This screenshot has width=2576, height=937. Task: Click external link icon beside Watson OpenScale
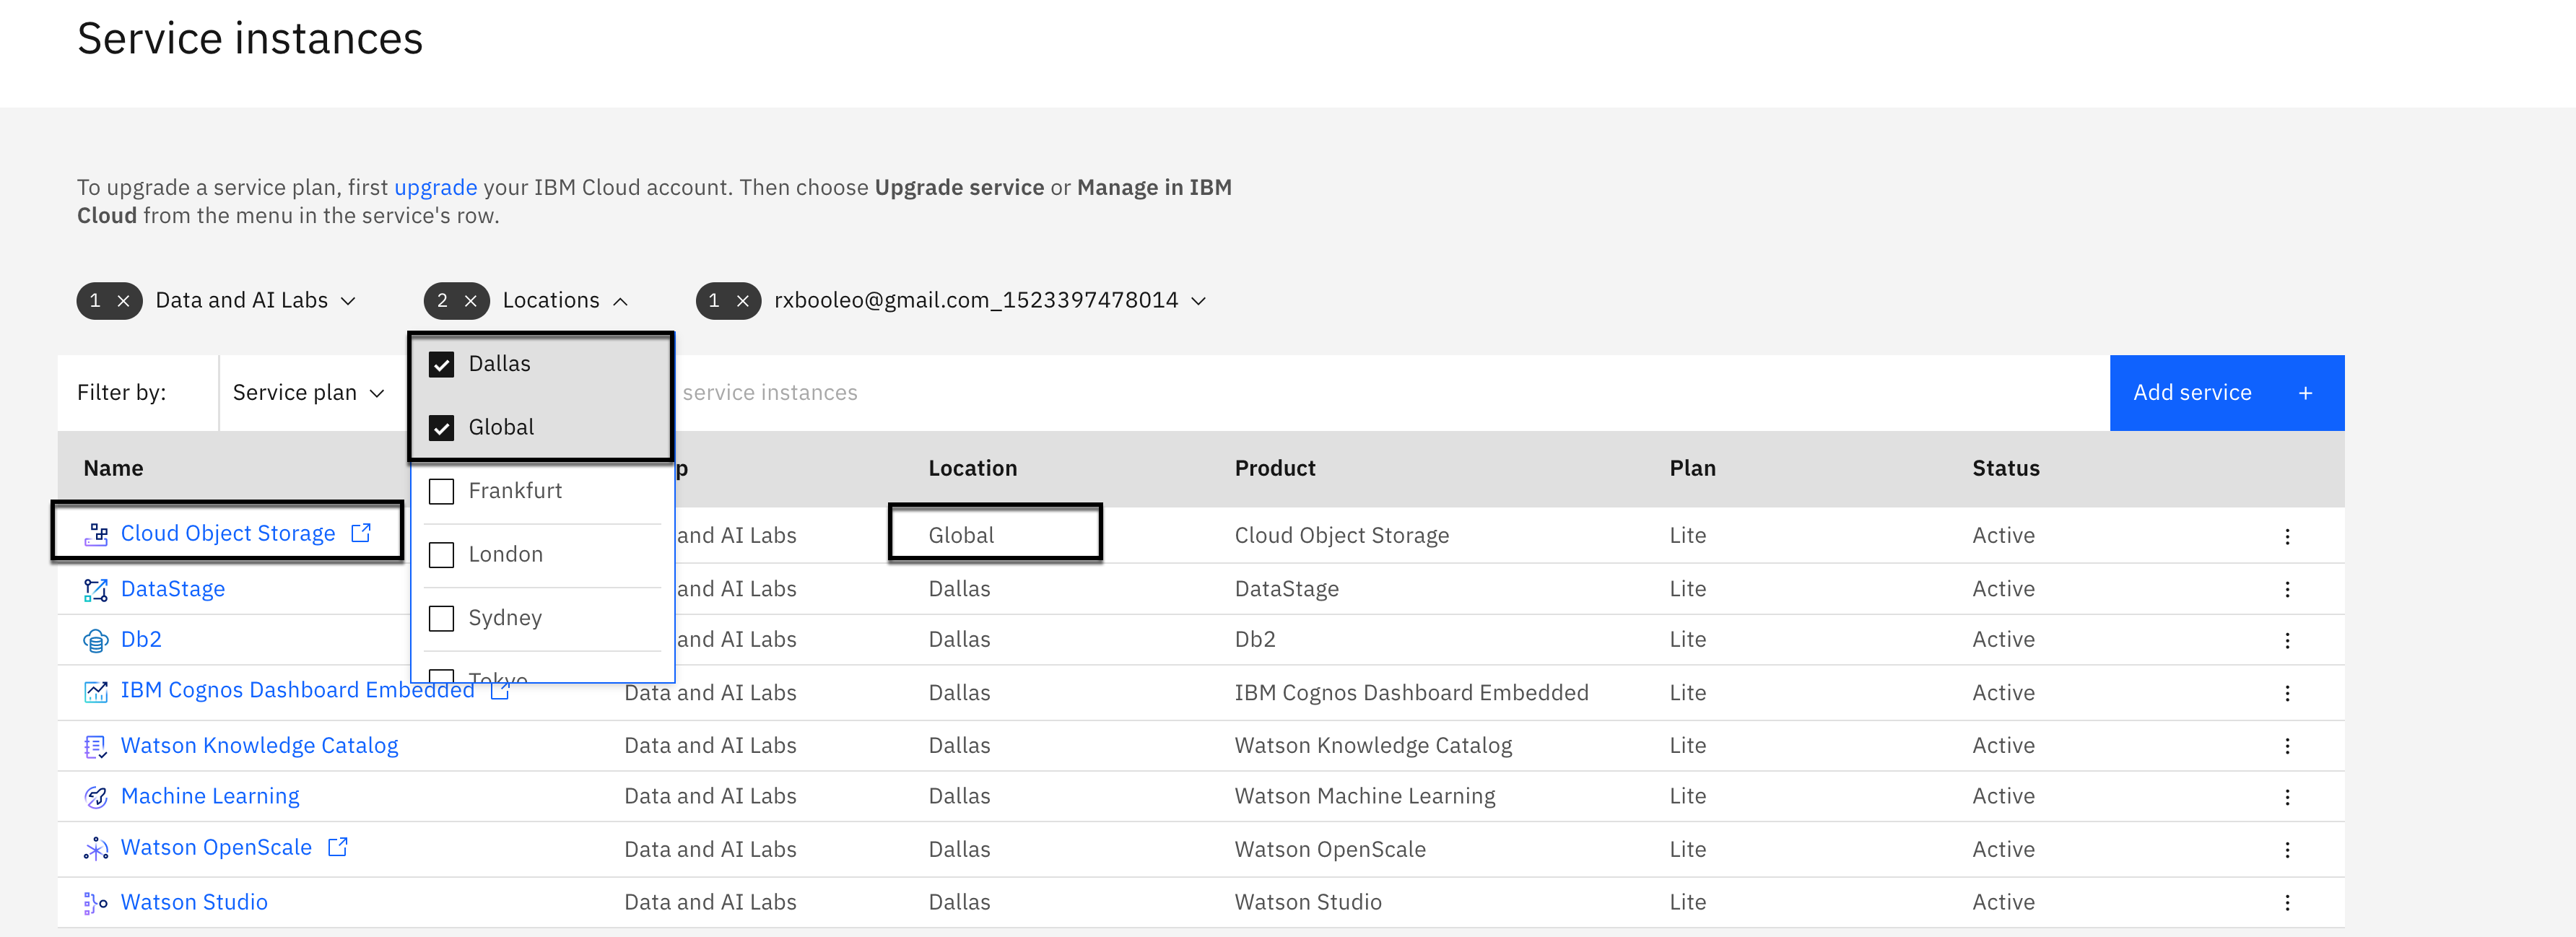tap(338, 847)
